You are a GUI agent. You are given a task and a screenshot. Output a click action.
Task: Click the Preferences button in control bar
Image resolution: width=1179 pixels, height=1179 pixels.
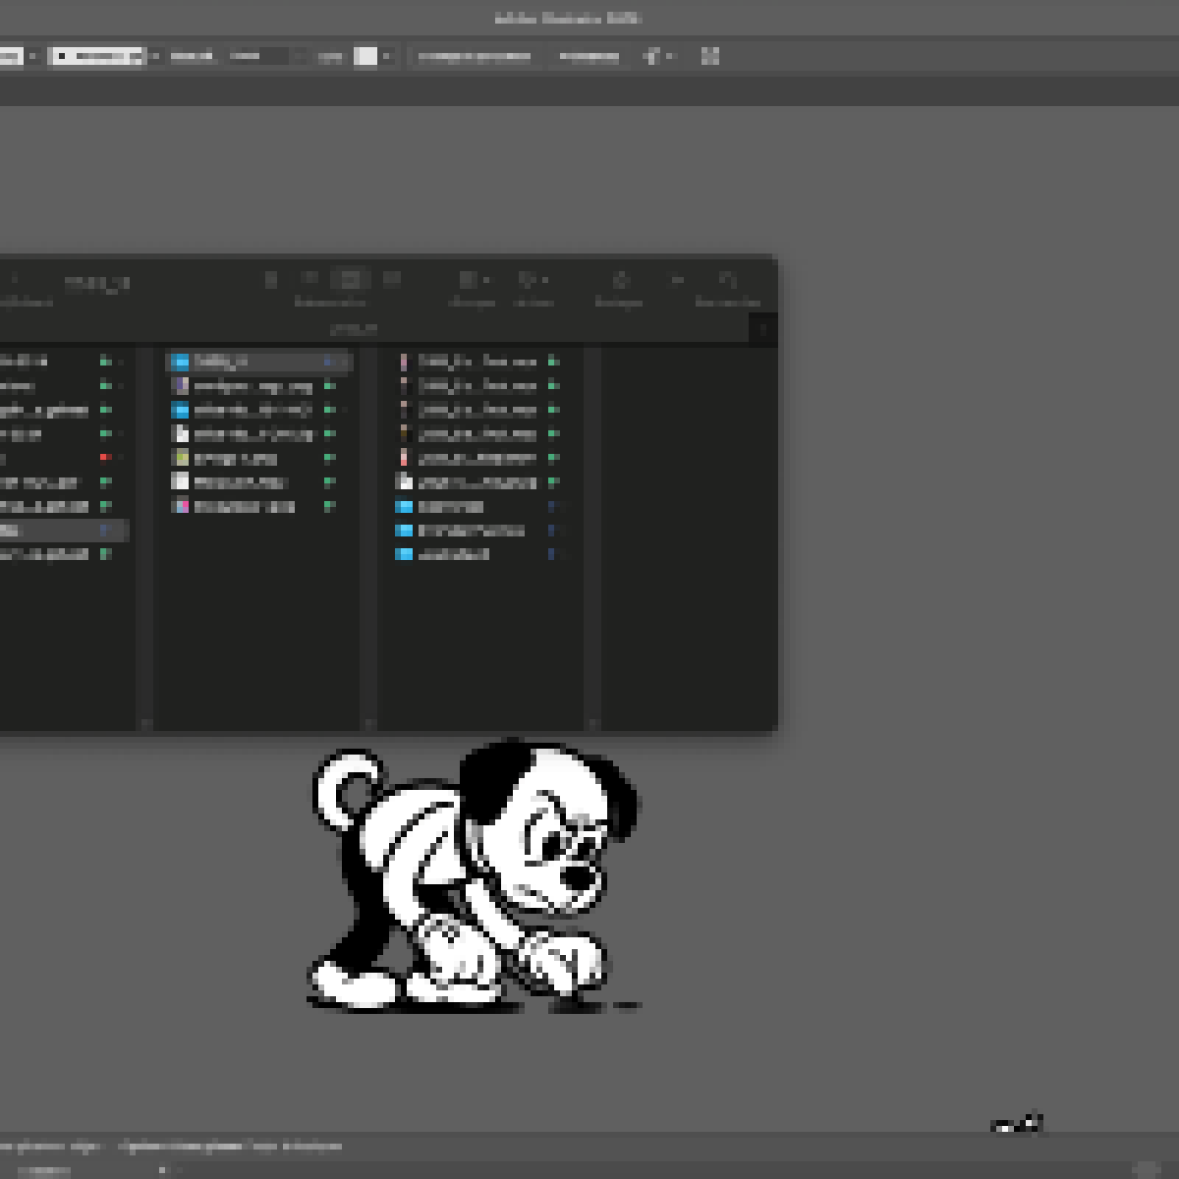pos(589,56)
